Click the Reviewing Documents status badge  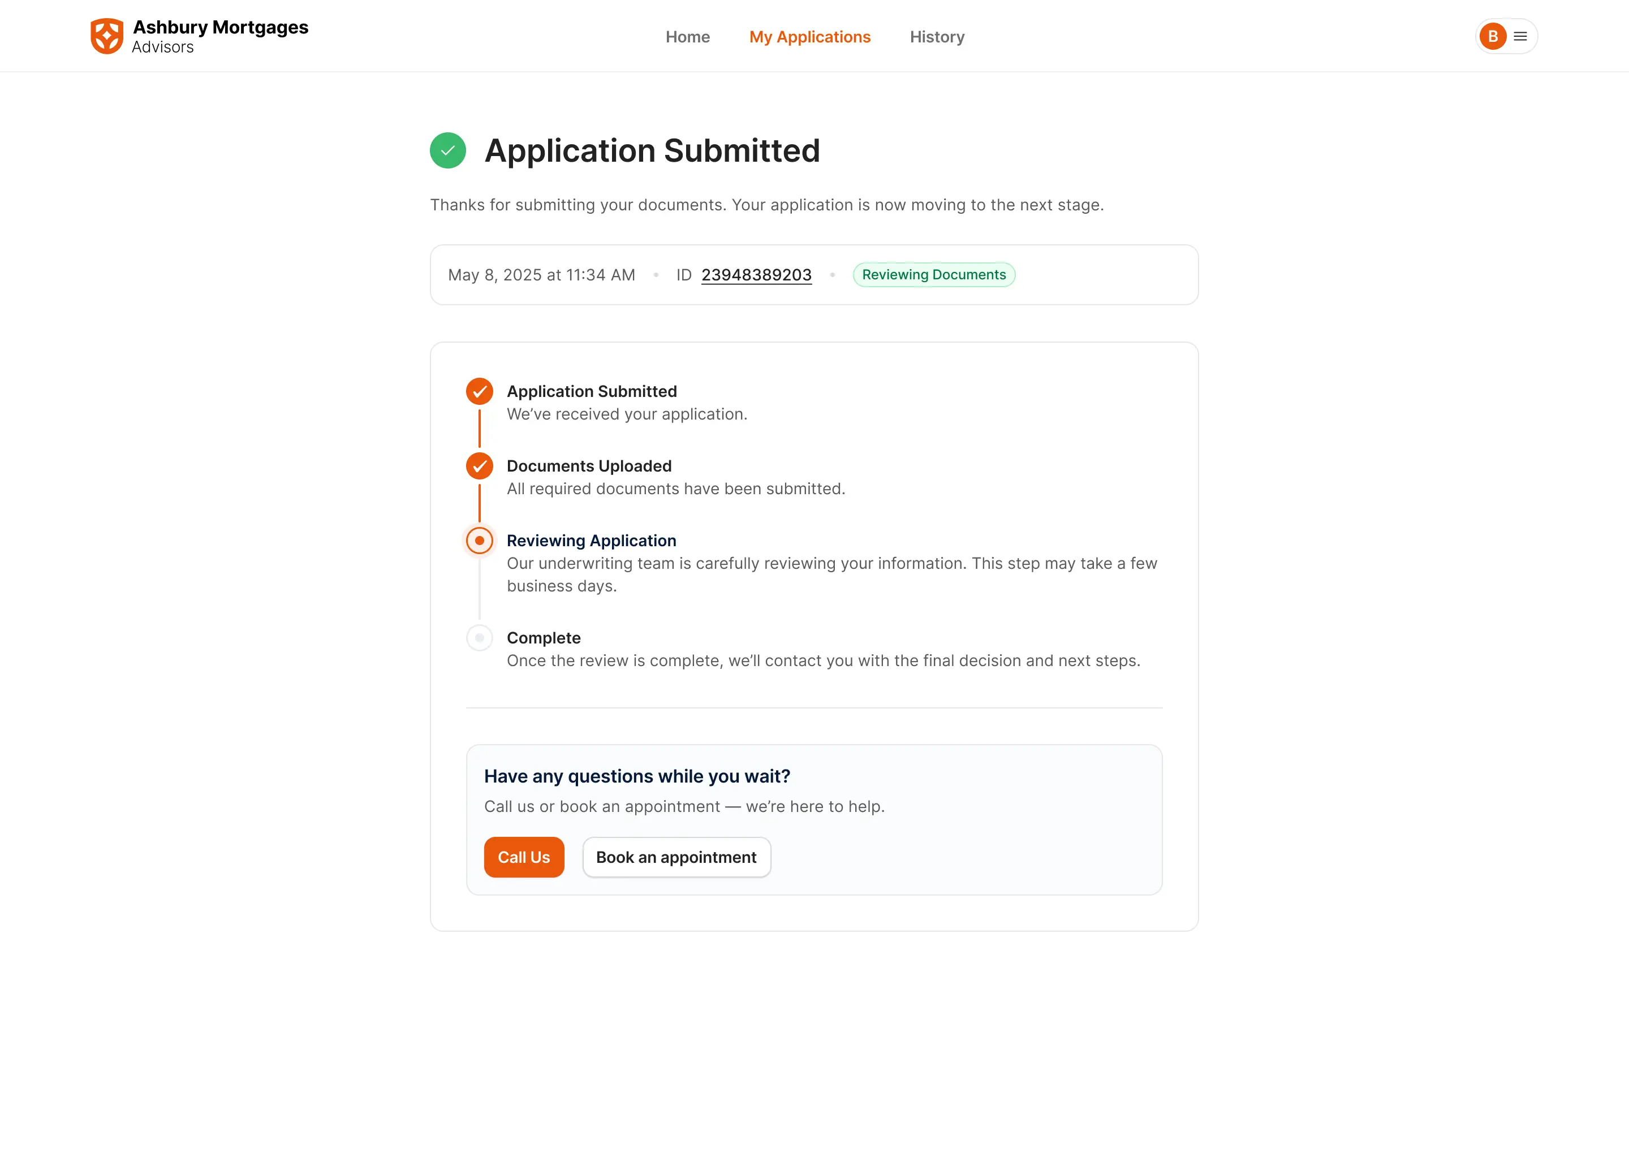(x=934, y=275)
